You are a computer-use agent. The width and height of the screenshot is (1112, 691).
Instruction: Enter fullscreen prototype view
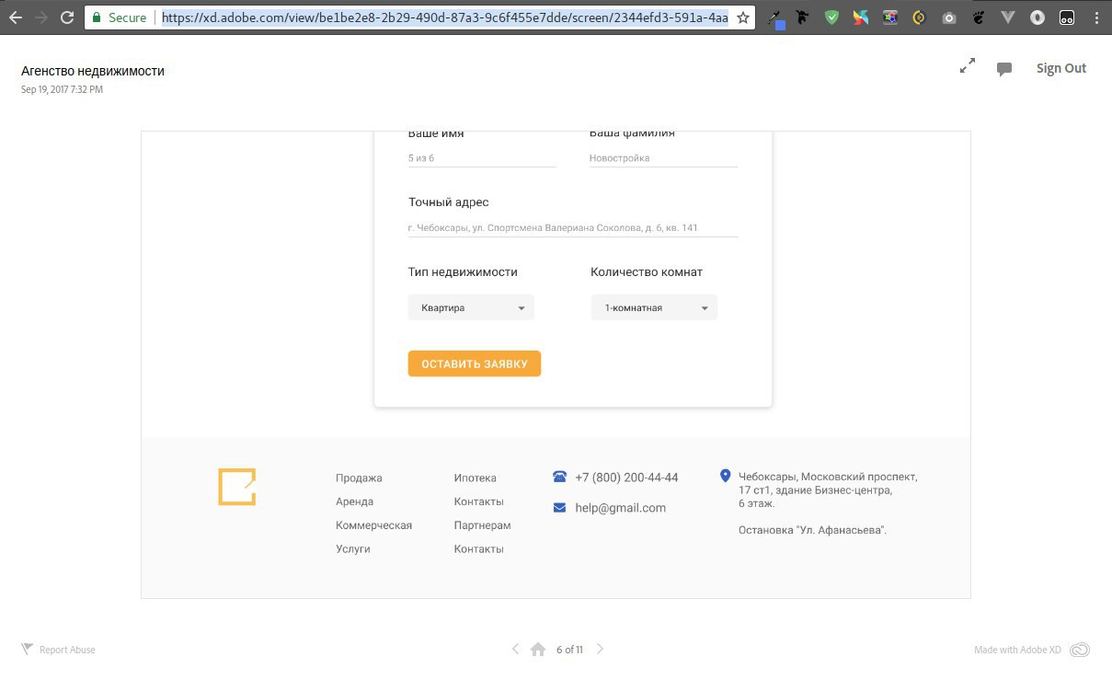point(968,67)
